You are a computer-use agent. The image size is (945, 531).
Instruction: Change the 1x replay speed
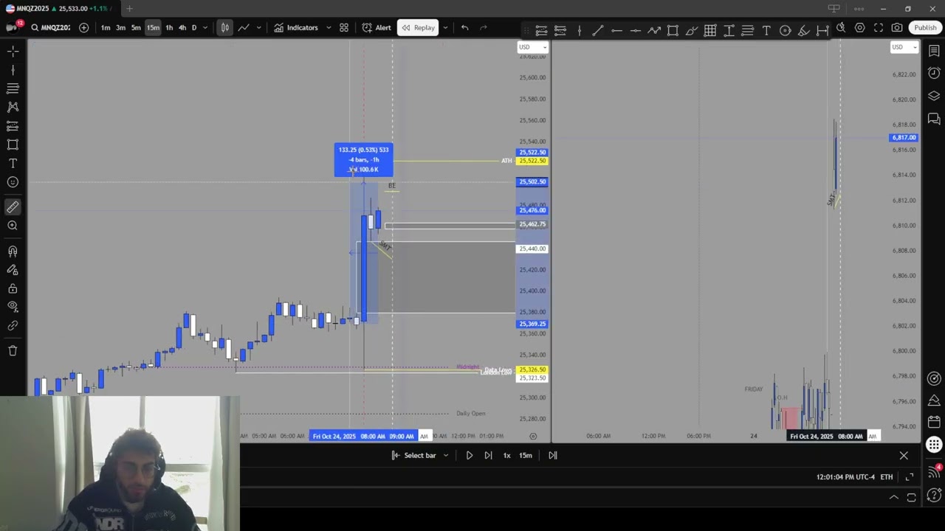[506, 455]
